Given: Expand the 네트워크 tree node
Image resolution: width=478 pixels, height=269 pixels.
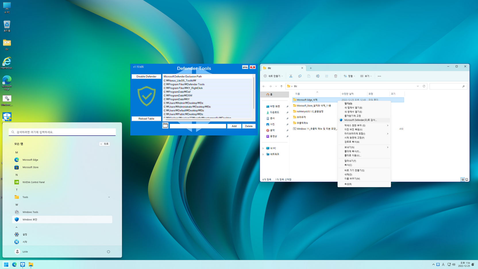Looking at the screenshot, I should point(263,154).
